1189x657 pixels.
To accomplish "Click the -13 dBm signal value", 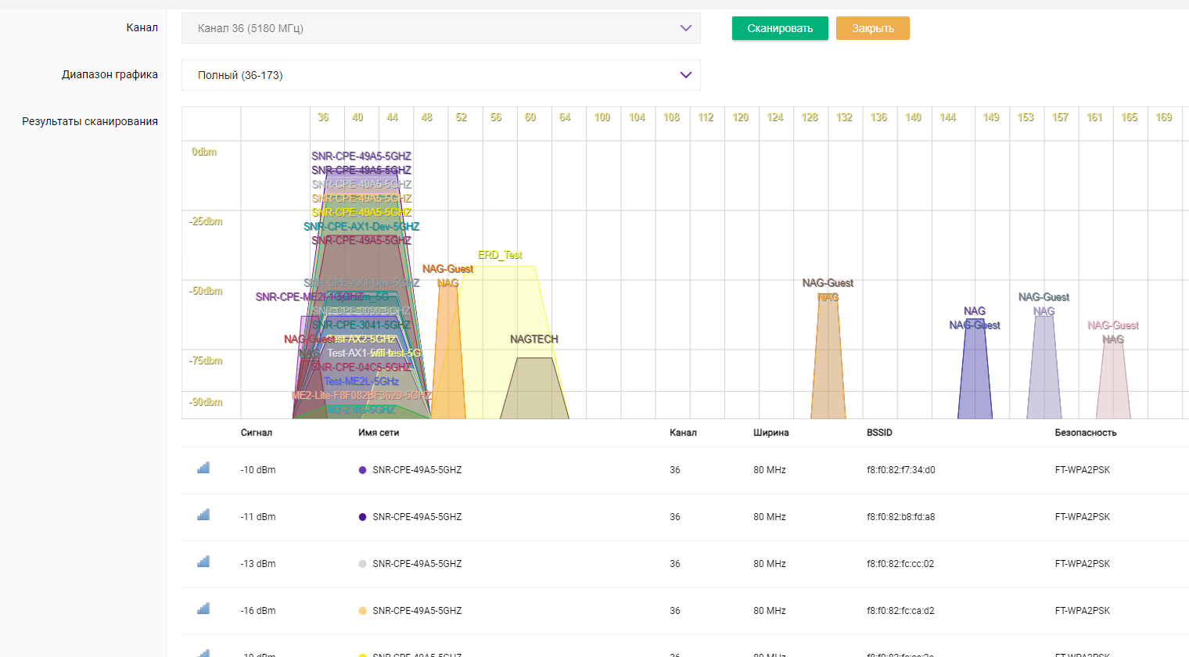I will coord(258,564).
